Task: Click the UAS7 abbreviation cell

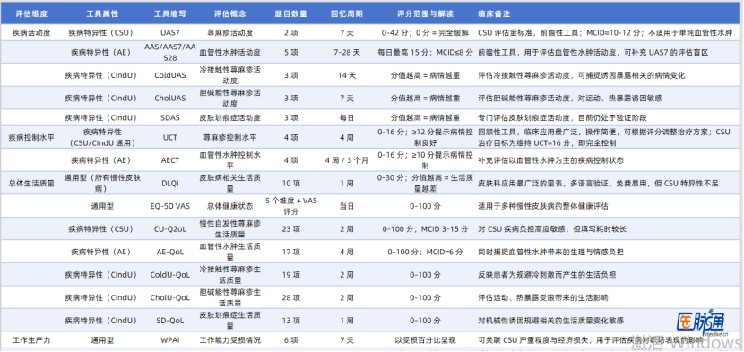Action: 170,33
